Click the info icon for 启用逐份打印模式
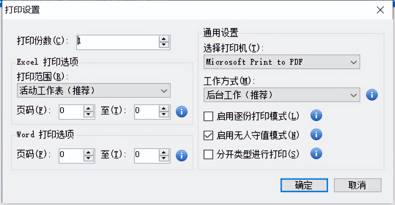Viewport: 395px width, 205px height. [x=316, y=116]
